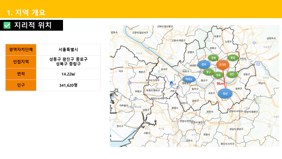Image resolution: width=282 pixels, height=159 pixels.
Task: Click the 지리적 위치 black heading box
Action: tap(31, 25)
